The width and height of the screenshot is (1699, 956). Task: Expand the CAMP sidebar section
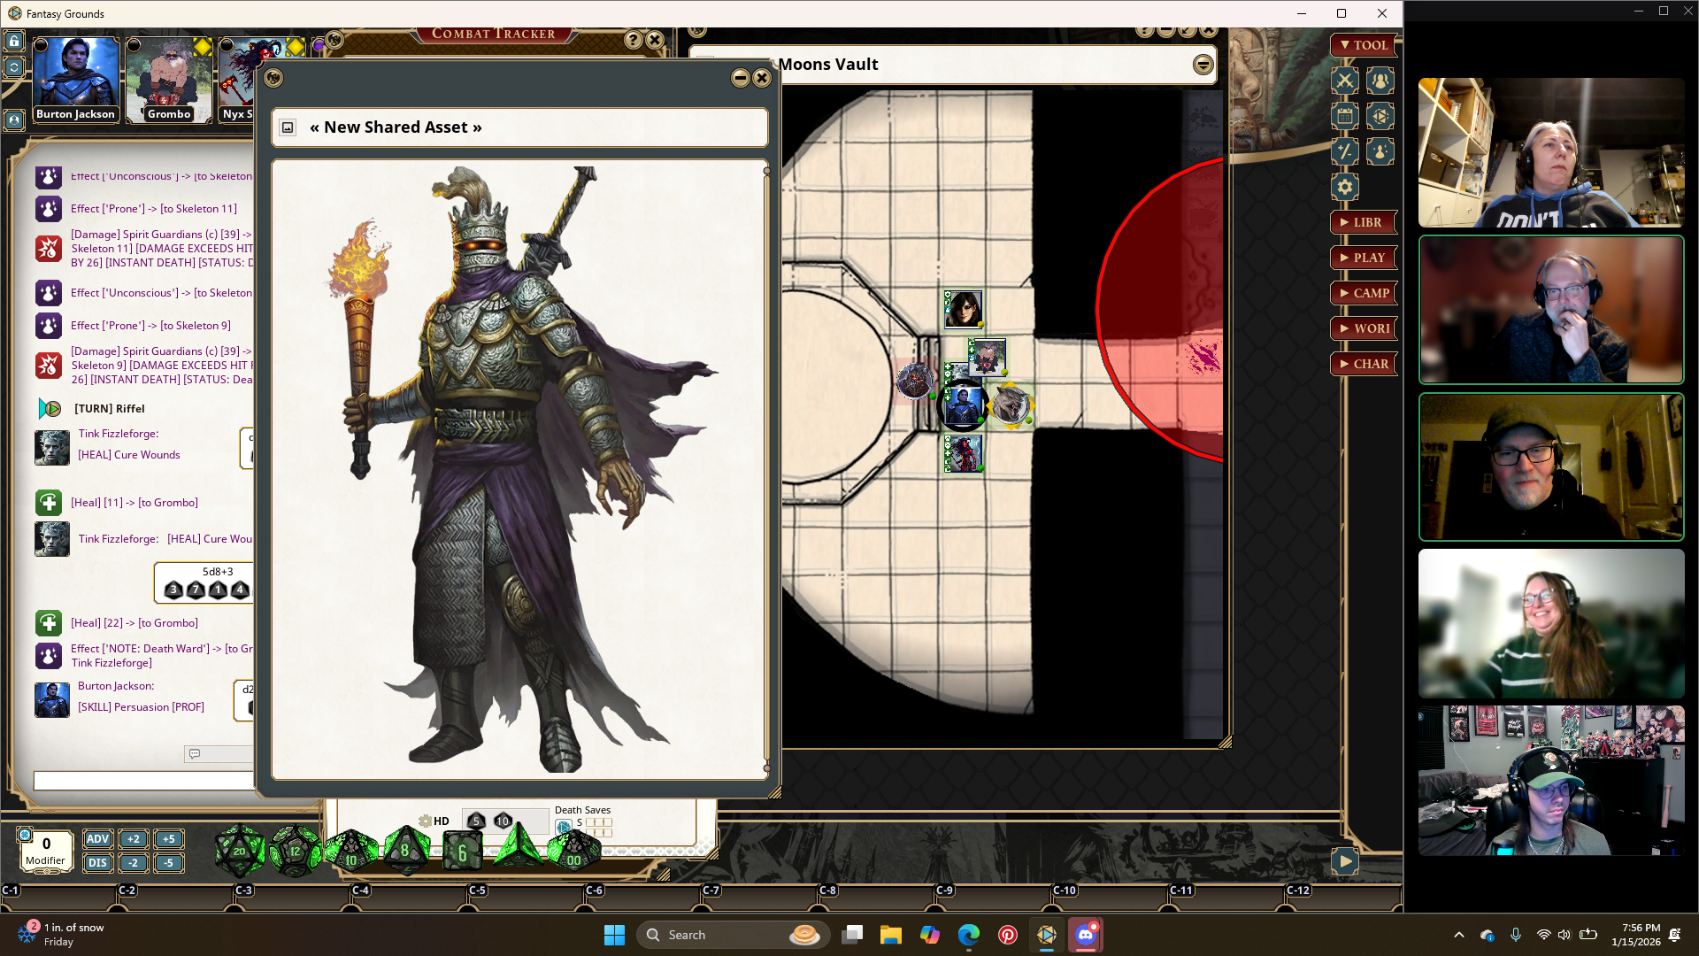tap(1363, 293)
